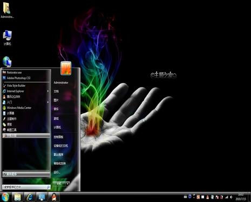Expand the Internet Explorer jump list arrow
The image size is (251, 202).
coord(48,91)
